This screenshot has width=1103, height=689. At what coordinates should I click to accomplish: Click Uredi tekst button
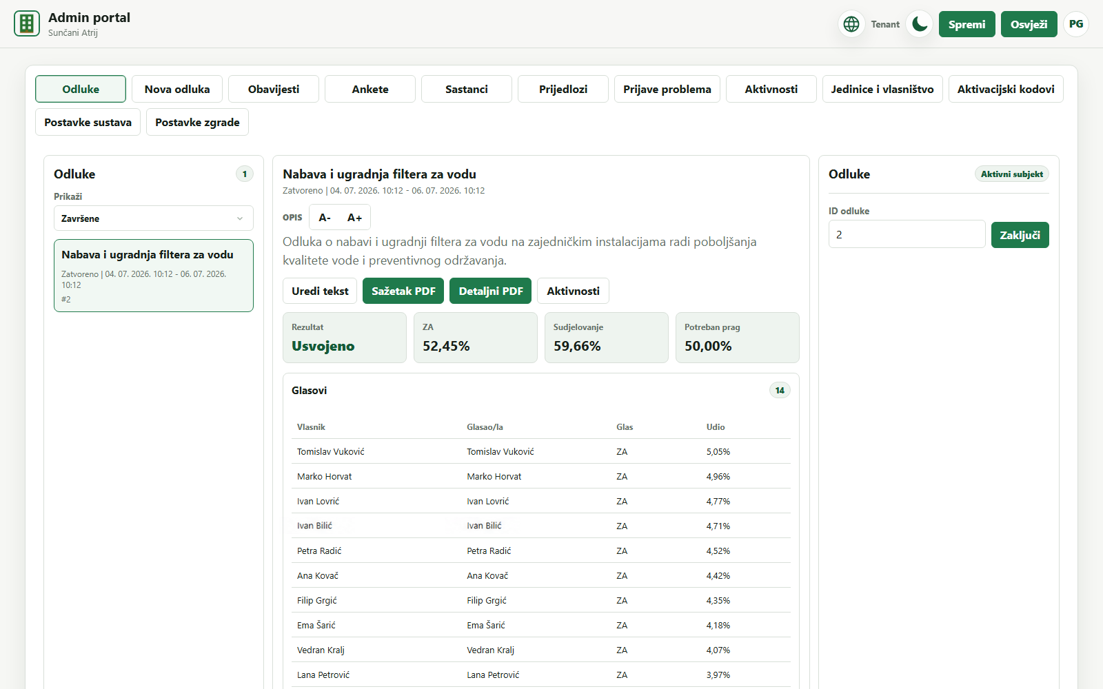click(x=320, y=291)
